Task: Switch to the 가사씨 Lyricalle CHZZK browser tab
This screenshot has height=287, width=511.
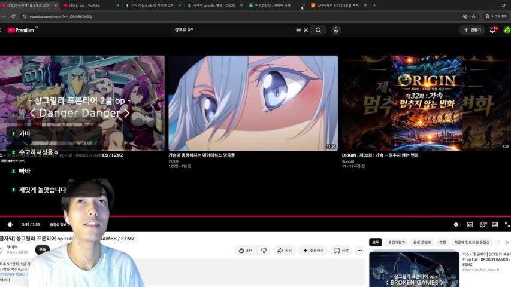Action: coord(214,5)
